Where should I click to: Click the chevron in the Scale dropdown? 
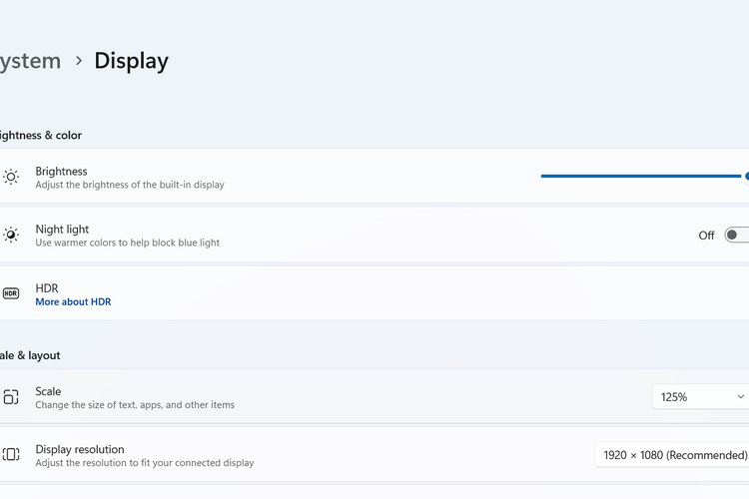740,397
